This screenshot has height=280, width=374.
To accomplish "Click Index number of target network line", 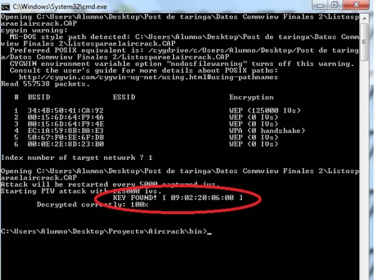I will [77, 157].
